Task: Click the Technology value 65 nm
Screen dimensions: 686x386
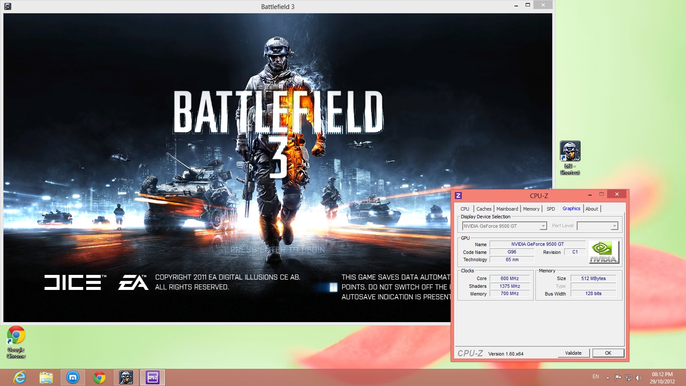Action: point(512,259)
